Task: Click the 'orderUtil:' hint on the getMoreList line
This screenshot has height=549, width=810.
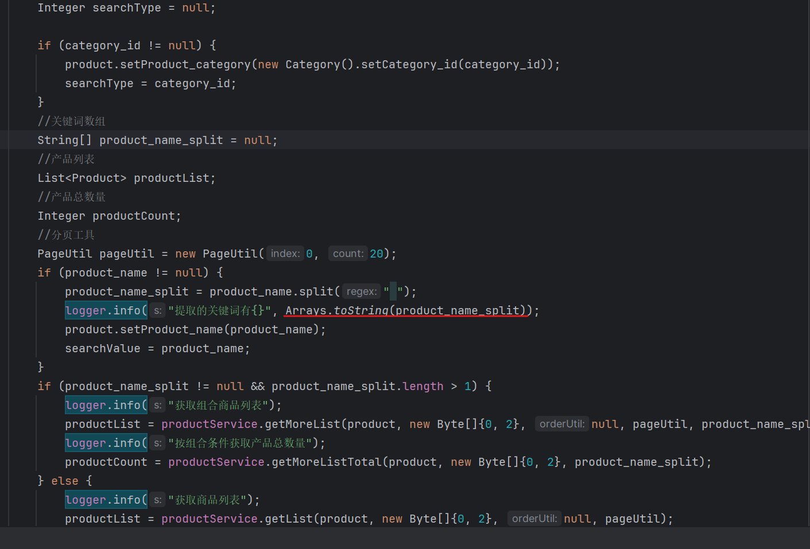Action: pyautogui.click(x=562, y=424)
